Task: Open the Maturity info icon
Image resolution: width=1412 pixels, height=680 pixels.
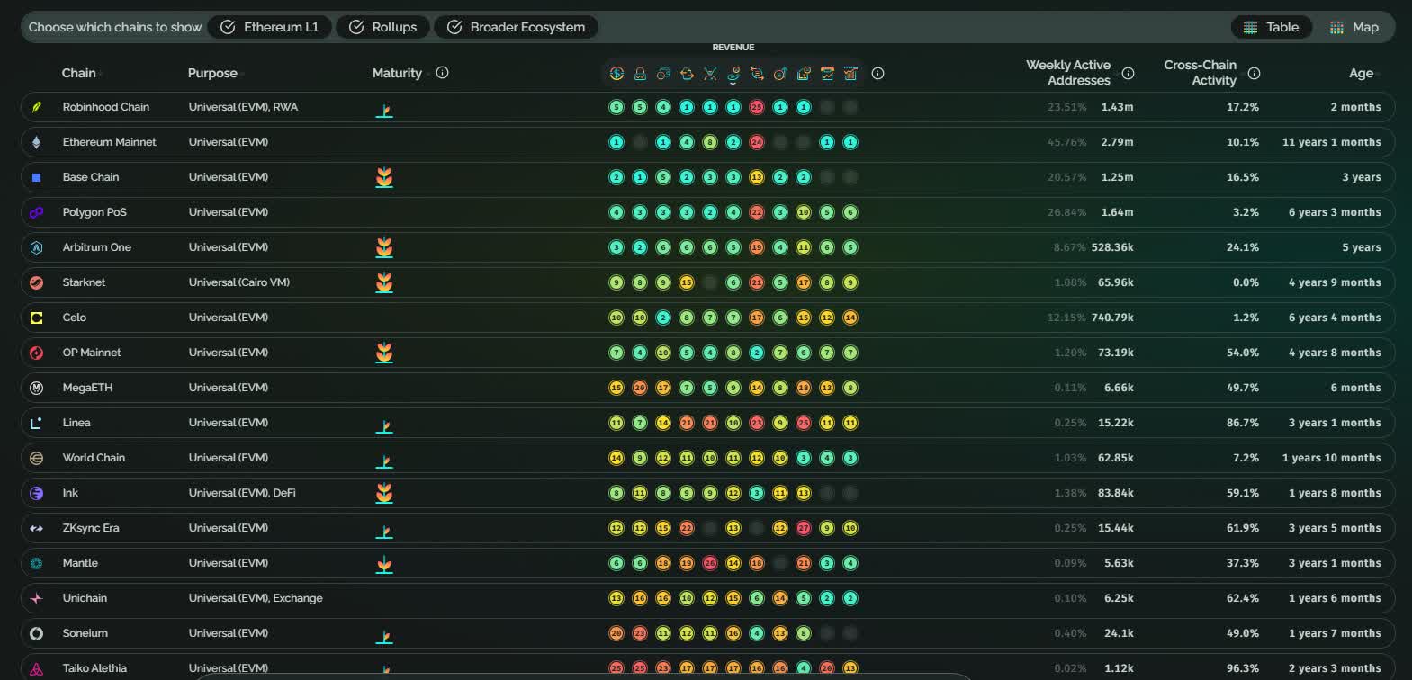Action: pyautogui.click(x=442, y=73)
